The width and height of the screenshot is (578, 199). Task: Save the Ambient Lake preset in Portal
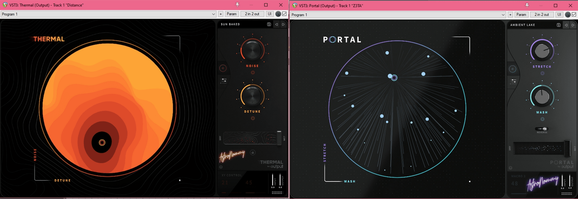558,25
